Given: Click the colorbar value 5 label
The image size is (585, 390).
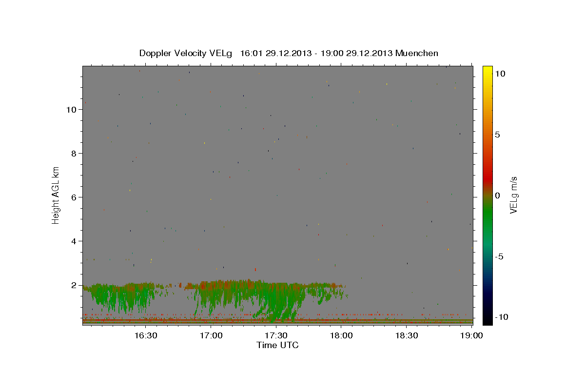Looking at the screenshot, I should (x=497, y=135).
